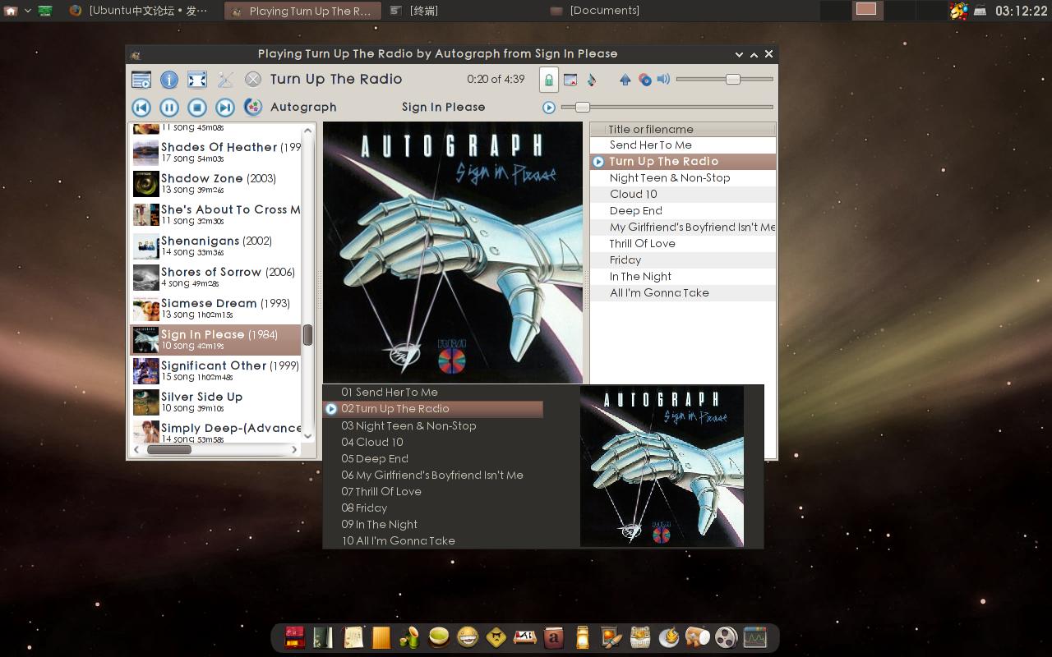Image resolution: width=1052 pixels, height=657 pixels.
Task: Select 'All I'm Gonna Take' in song list
Action: (x=683, y=293)
